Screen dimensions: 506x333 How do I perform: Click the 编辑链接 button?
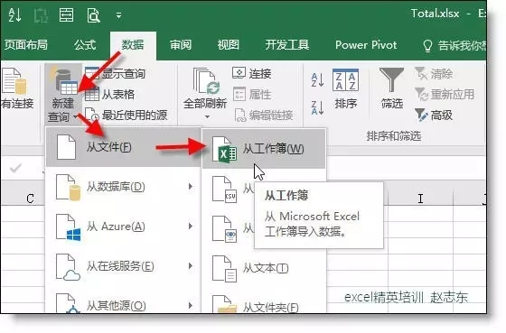(263, 116)
